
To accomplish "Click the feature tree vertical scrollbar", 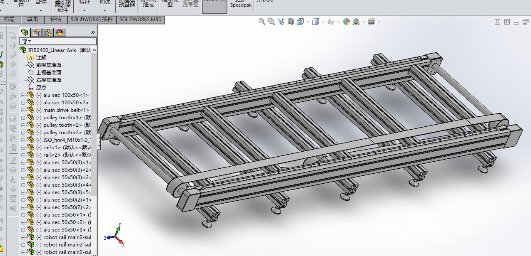I will pyautogui.click(x=94, y=125).
